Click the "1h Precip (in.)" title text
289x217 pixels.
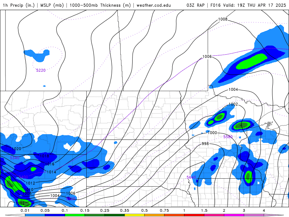tap(19, 5)
